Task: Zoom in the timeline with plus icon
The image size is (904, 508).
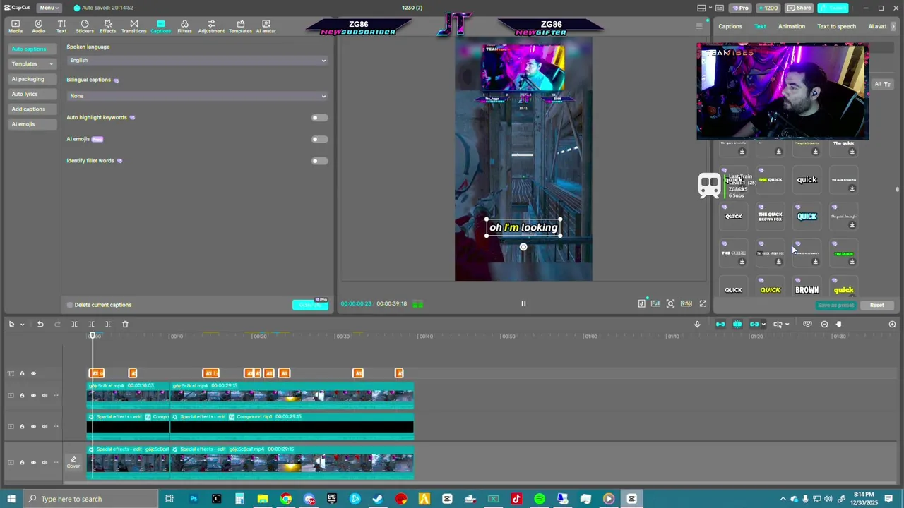Action: click(892, 324)
